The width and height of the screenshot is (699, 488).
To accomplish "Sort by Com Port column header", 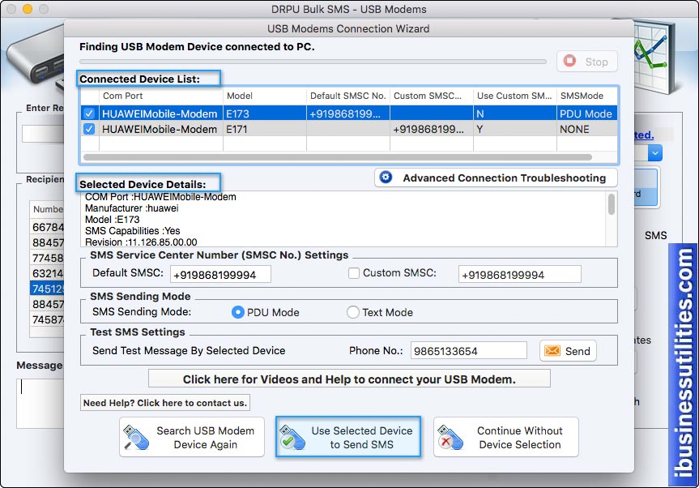I will pos(161,96).
